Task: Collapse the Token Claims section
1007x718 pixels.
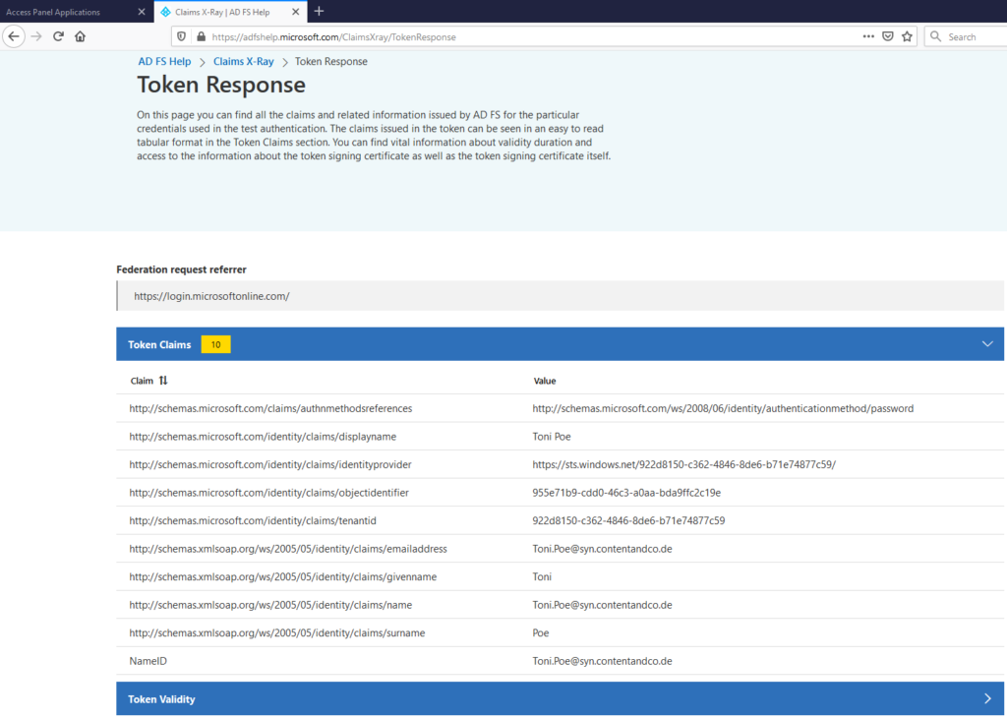Action: click(987, 344)
